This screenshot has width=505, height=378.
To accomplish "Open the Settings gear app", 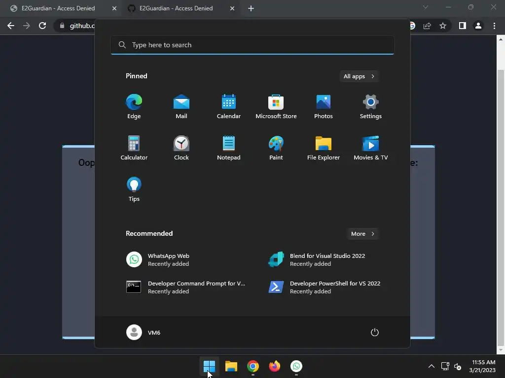I will (x=371, y=107).
